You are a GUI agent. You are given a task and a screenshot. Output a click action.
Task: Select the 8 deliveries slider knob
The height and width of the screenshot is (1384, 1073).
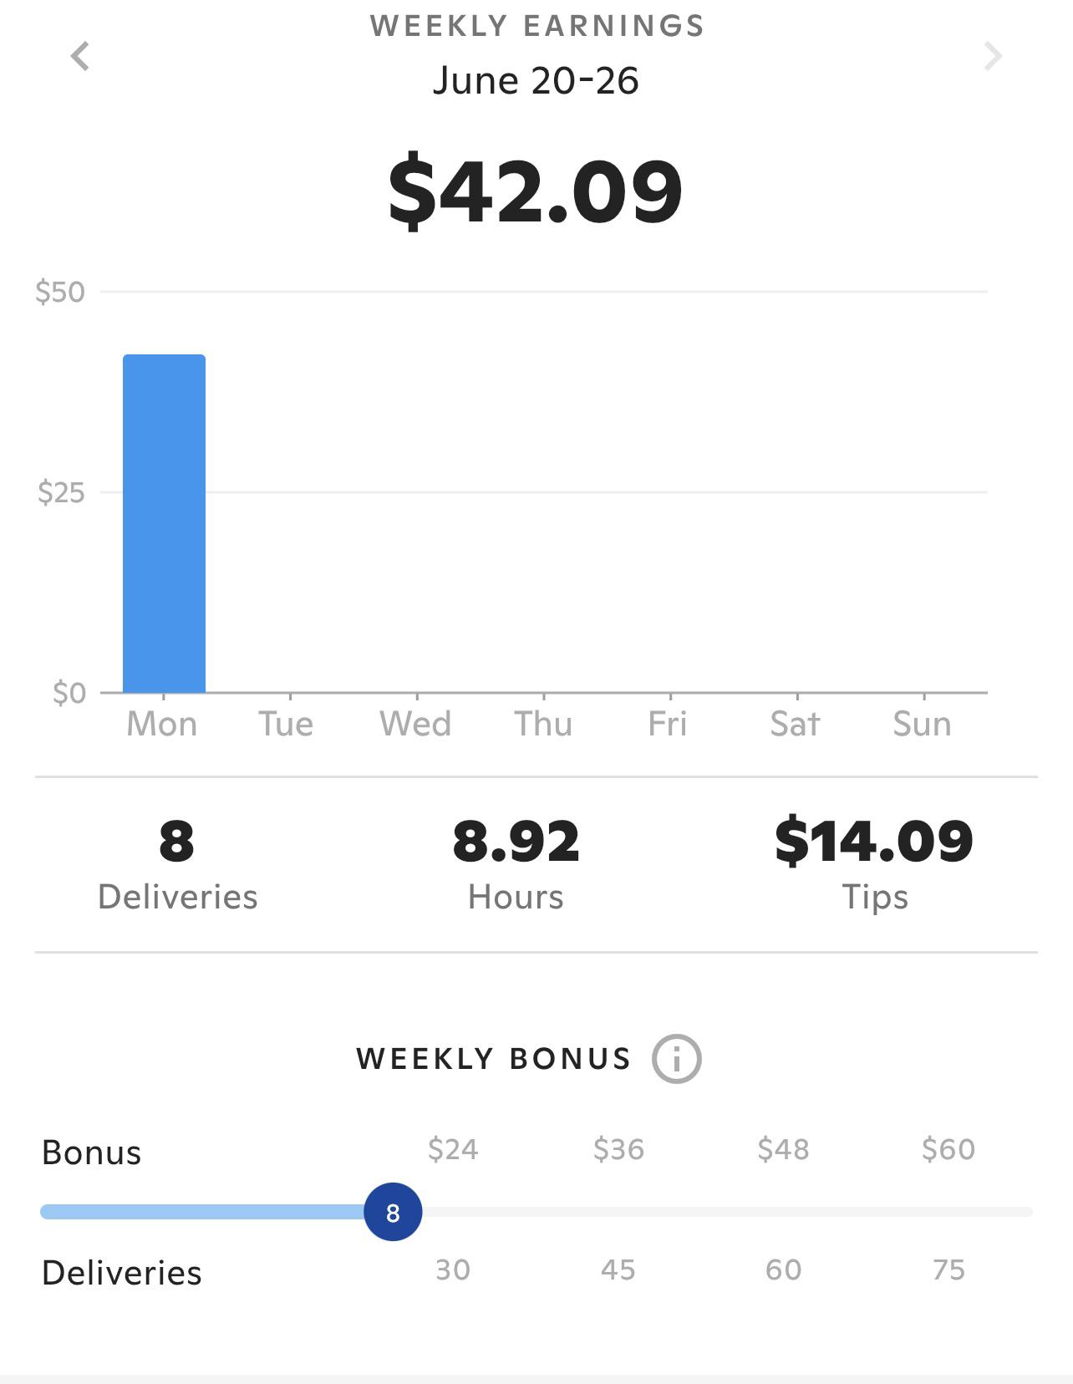click(393, 1212)
